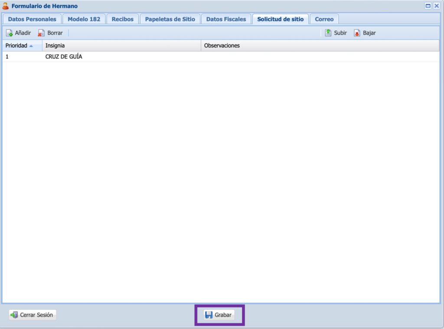Click the Observaciones column header

pyautogui.click(x=222, y=46)
